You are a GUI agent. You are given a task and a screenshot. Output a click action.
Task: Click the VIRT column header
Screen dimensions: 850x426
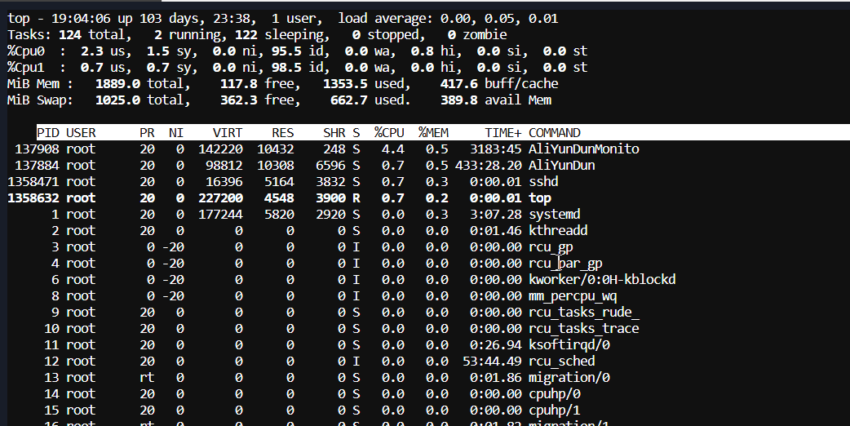click(227, 133)
